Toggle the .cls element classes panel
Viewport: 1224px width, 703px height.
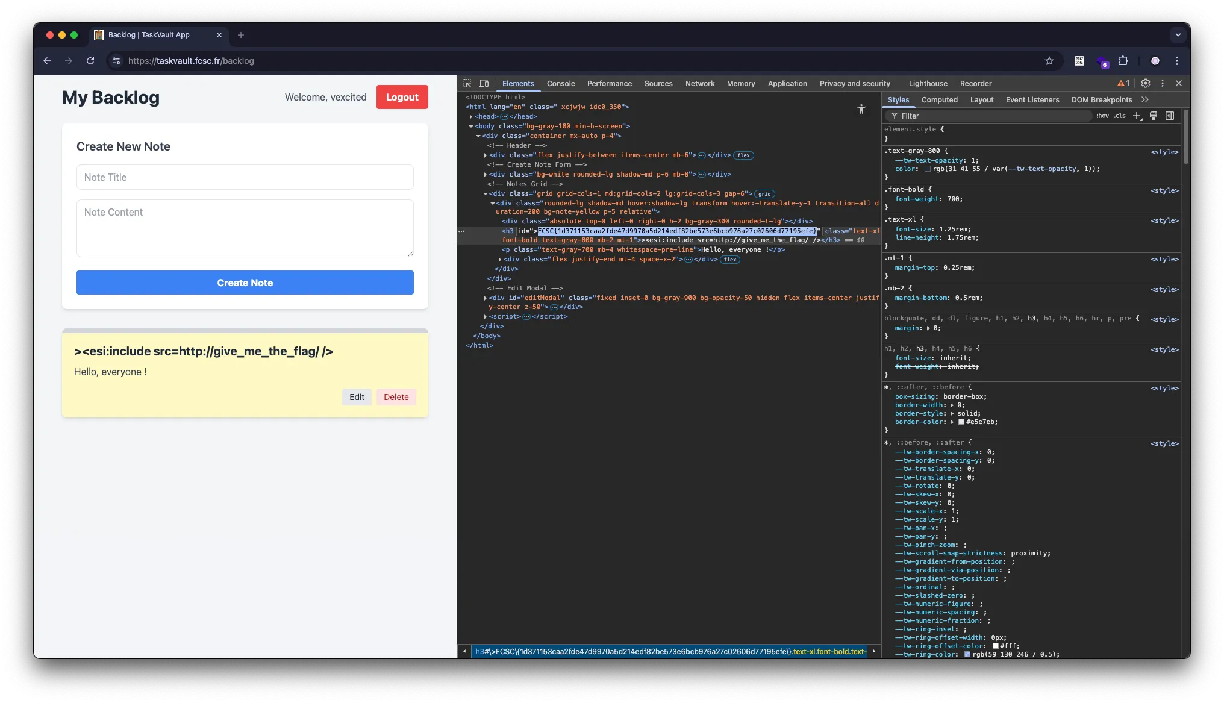(1120, 116)
